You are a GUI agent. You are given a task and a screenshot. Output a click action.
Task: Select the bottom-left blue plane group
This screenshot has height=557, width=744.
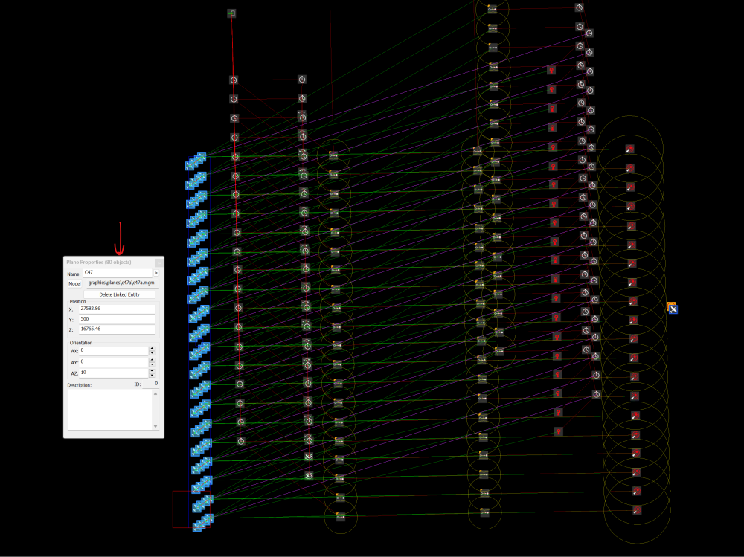[202, 523]
